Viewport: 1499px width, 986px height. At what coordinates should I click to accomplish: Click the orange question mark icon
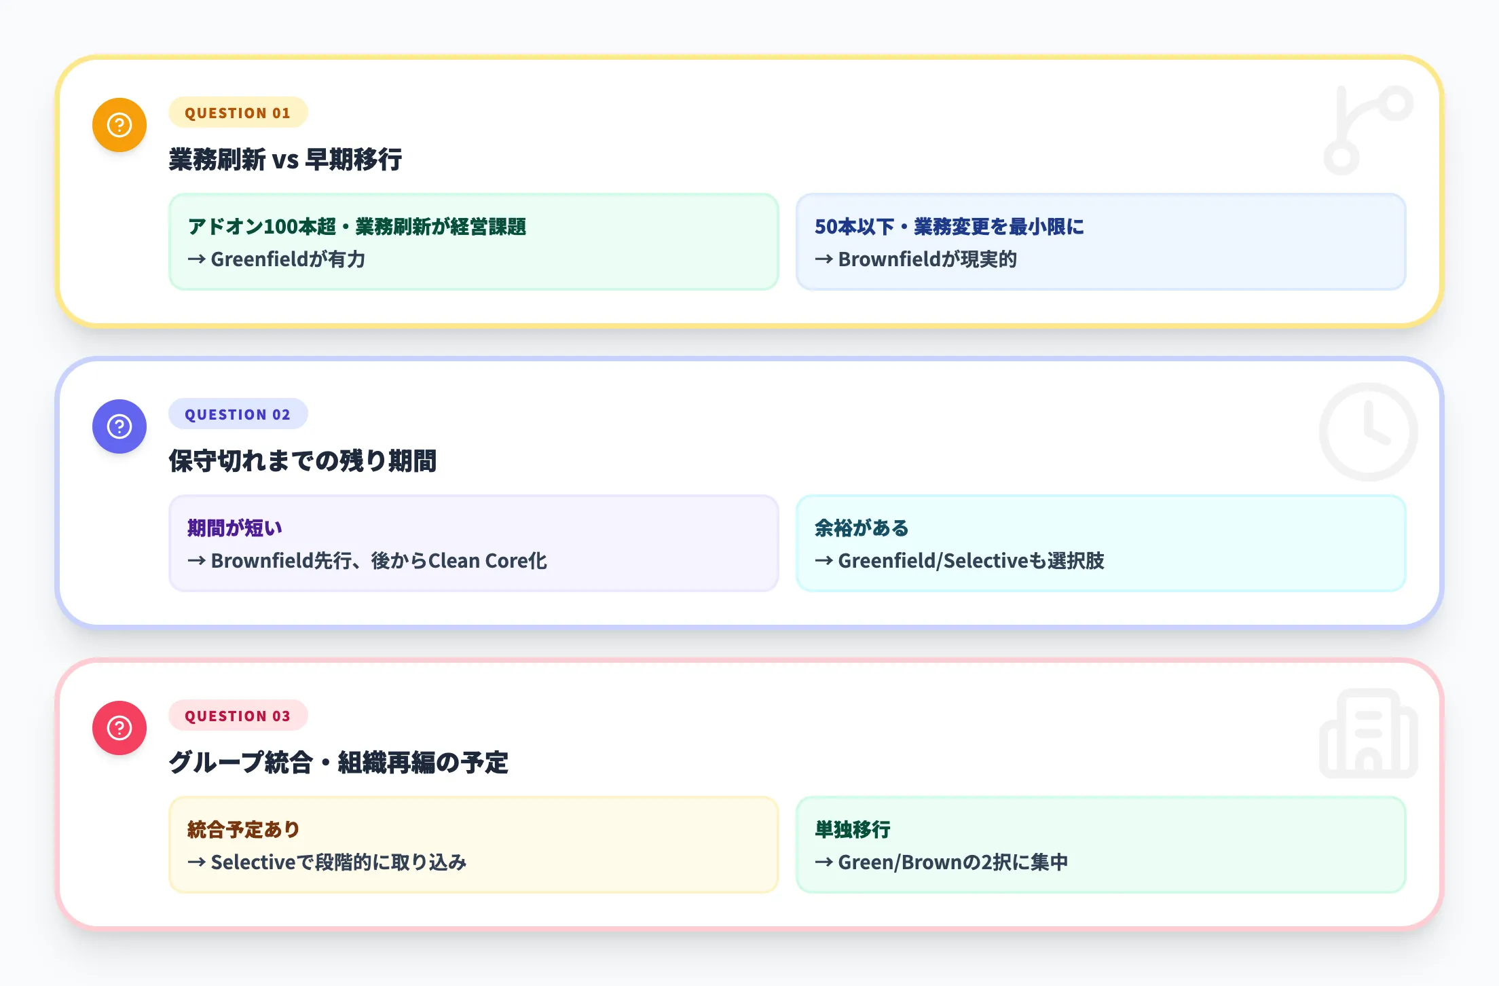tap(119, 124)
